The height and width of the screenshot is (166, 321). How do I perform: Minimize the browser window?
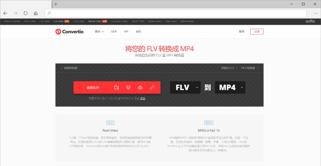click(x=292, y=4)
